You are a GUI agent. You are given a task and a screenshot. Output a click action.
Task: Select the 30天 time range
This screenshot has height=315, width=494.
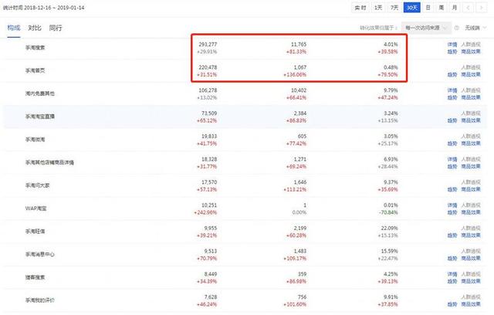[x=411, y=8]
